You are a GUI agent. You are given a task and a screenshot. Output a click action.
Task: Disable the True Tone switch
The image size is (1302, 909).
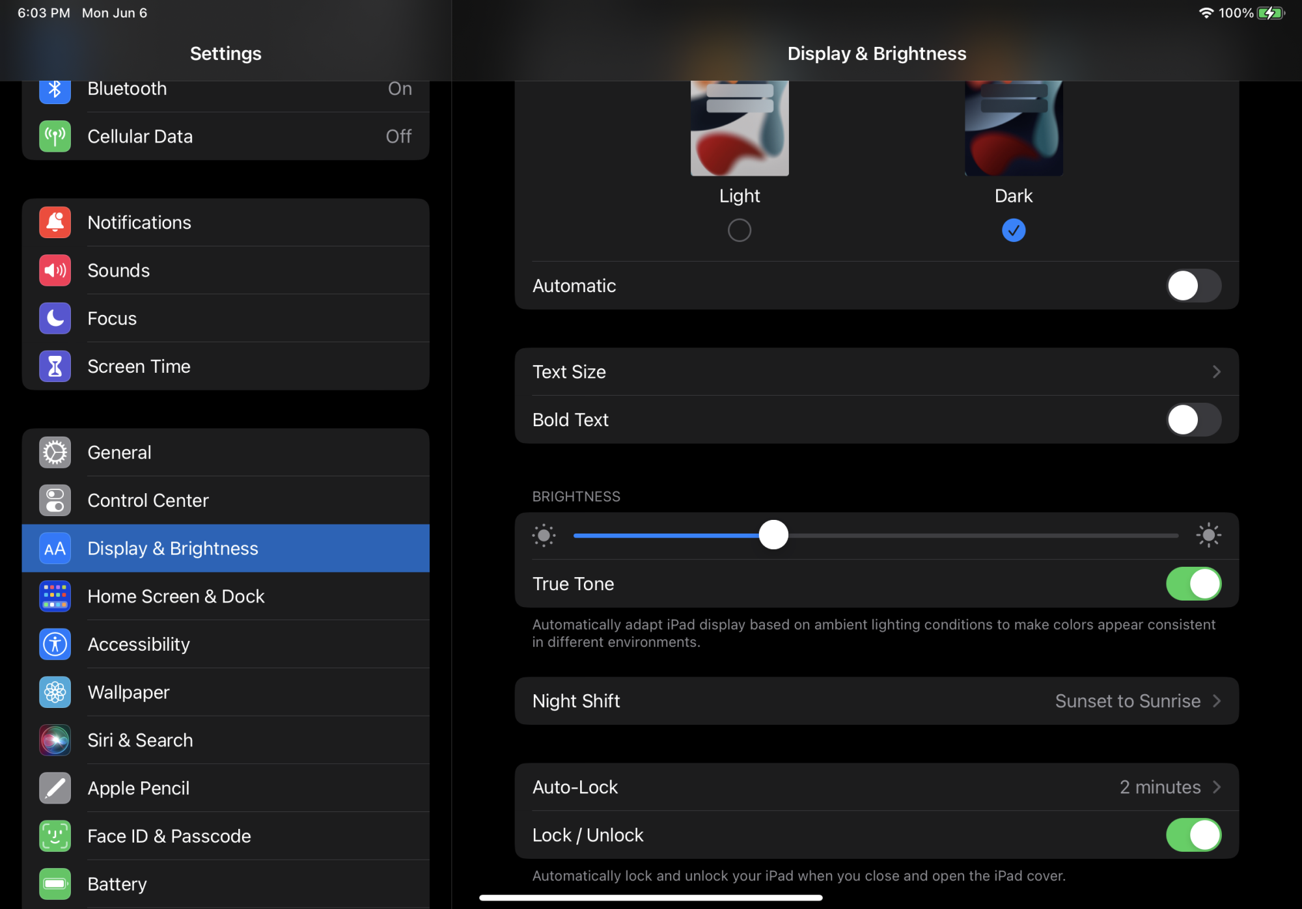[x=1193, y=584]
